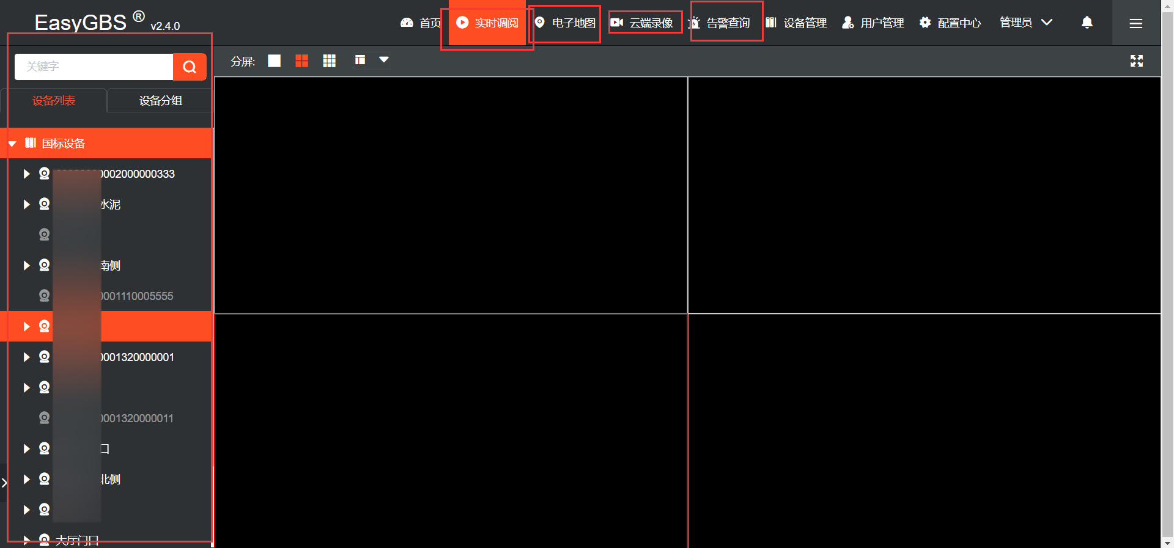Click the notification bell icon
This screenshot has height=548, width=1174.
click(1087, 23)
